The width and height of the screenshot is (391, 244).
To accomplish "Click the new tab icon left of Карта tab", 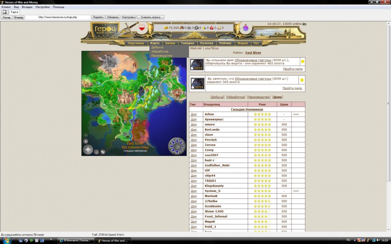I will click(4, 12).
